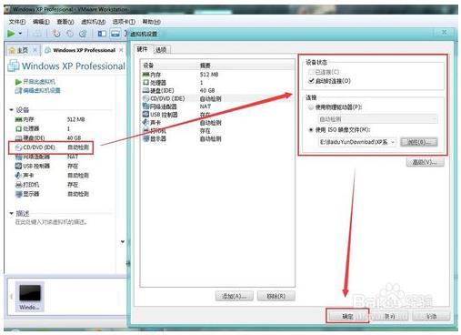
Task: Open the 帮助(H) menu
Action: tap(152, 22)
